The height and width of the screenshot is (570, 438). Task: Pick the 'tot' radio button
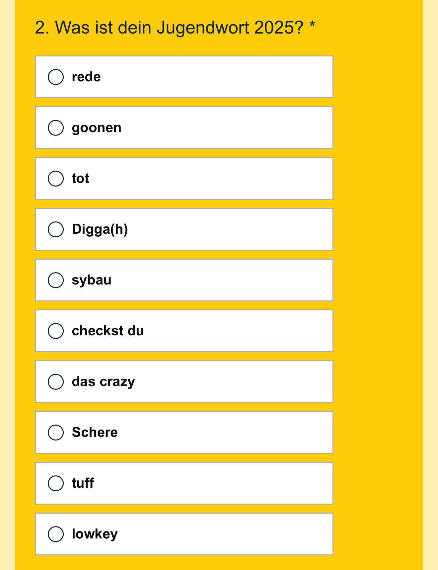pyautogui.click(x=56, y=179)
